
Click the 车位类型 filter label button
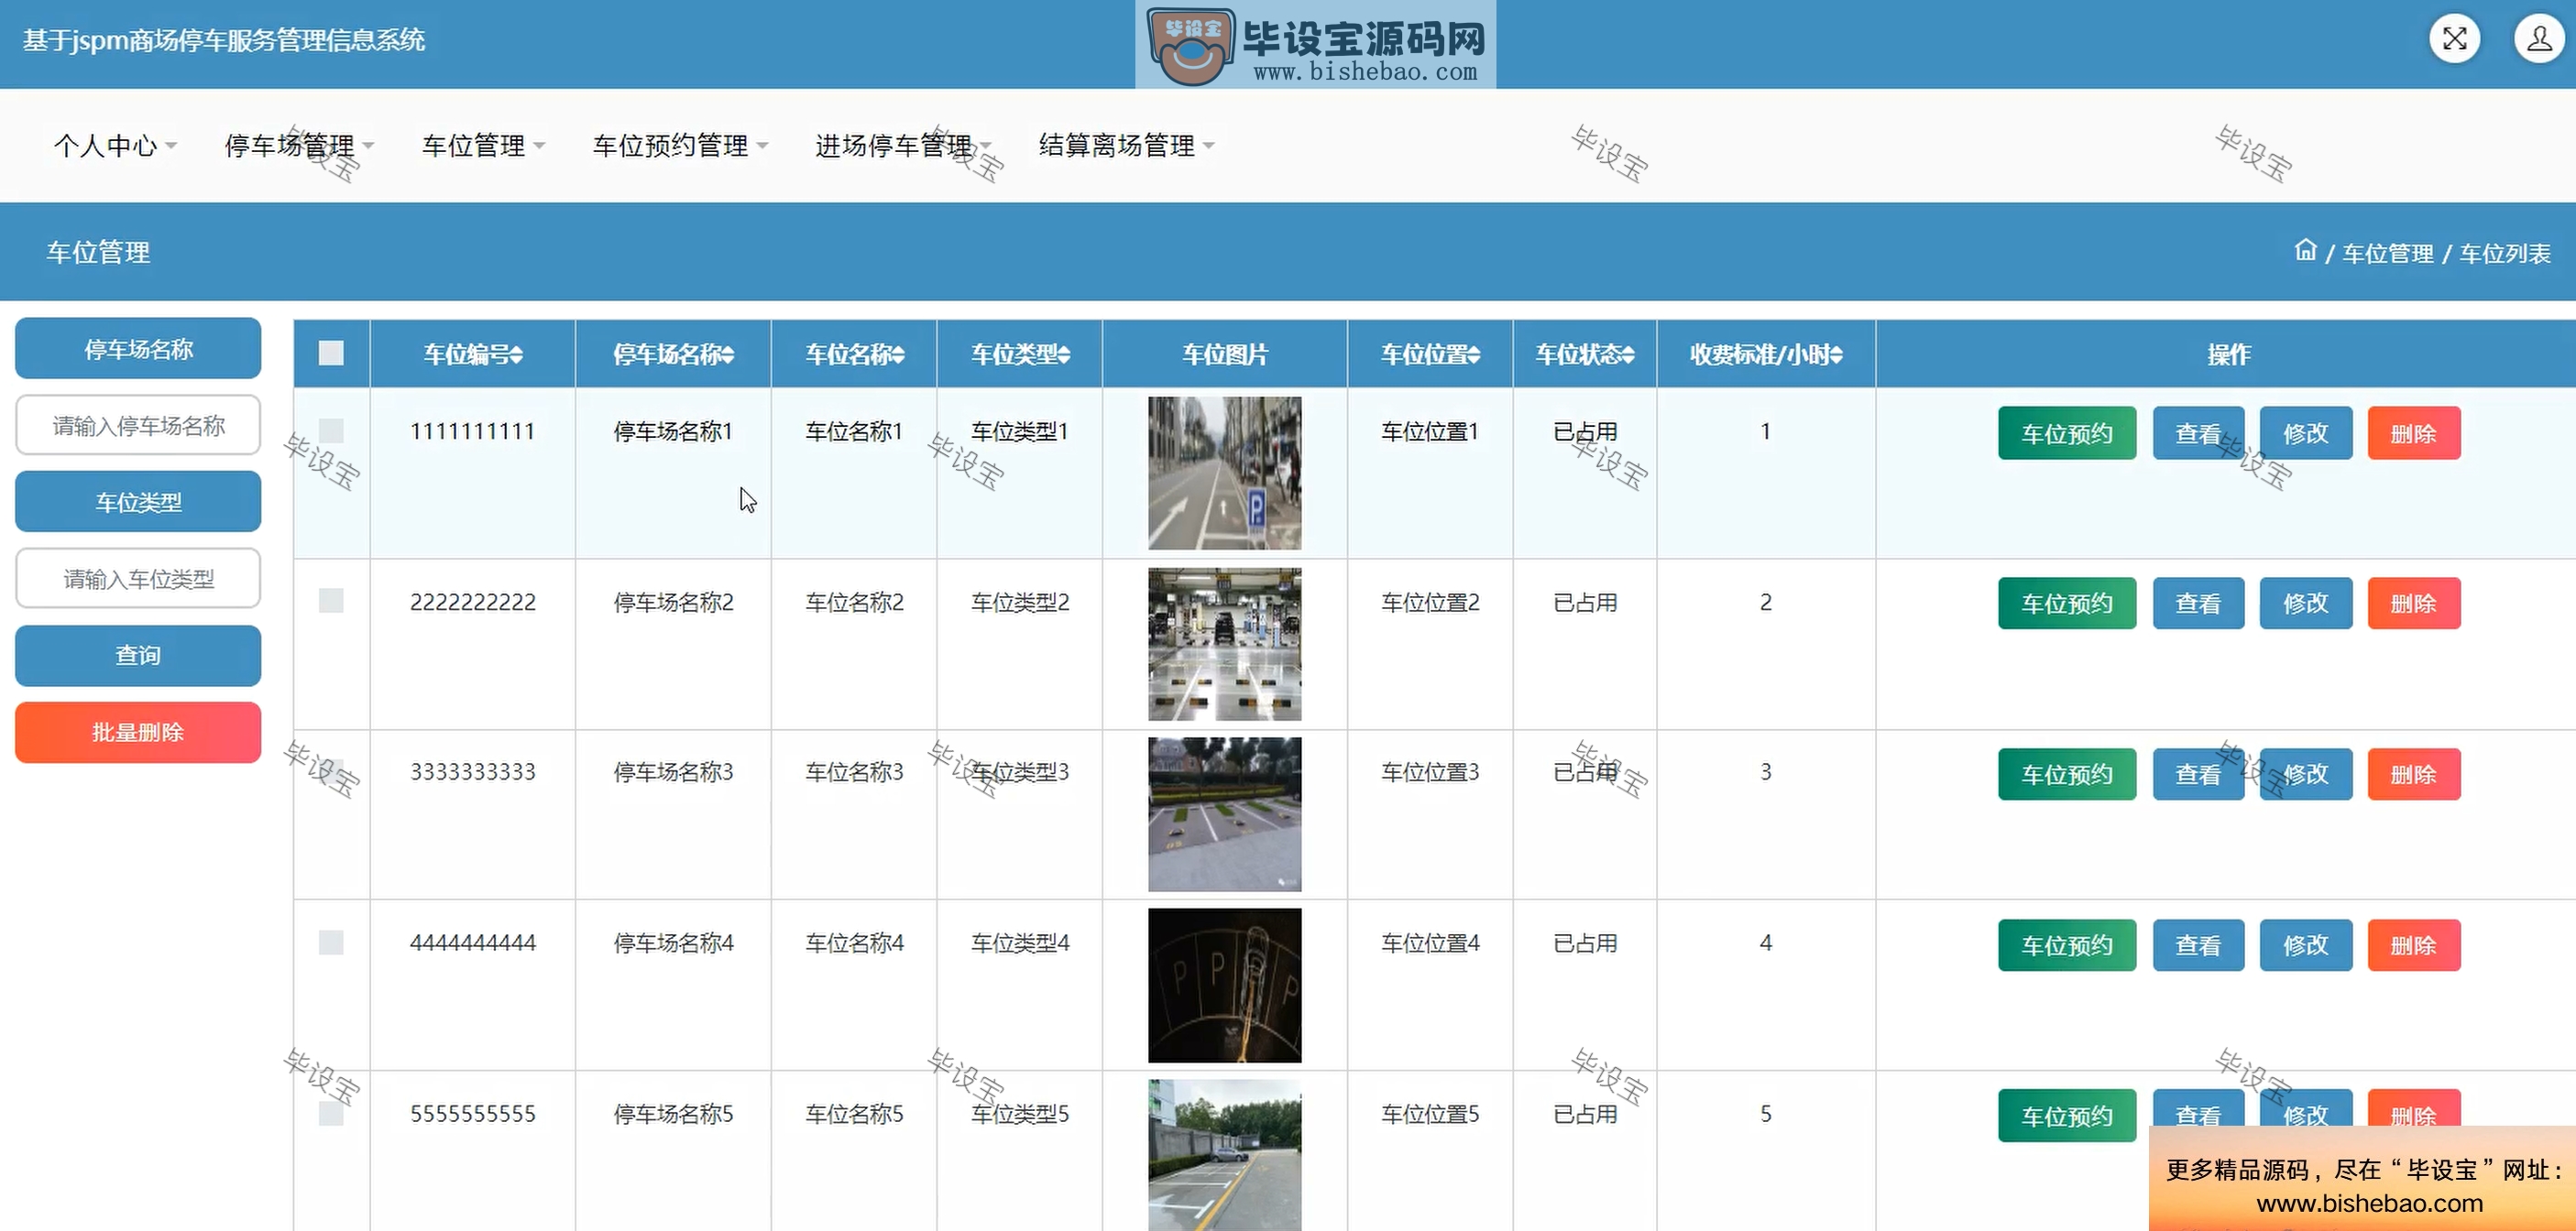pos(138,502)
